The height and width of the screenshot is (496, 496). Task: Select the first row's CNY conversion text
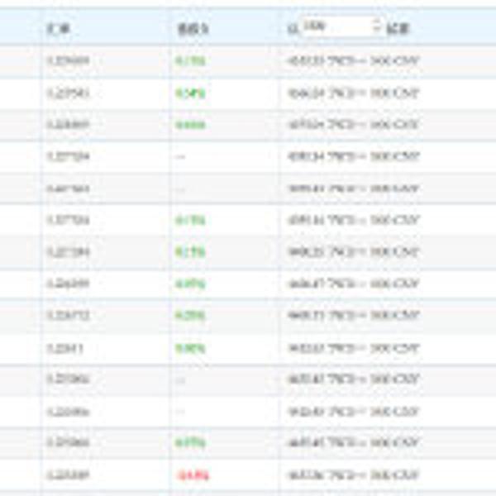point(353,61)
